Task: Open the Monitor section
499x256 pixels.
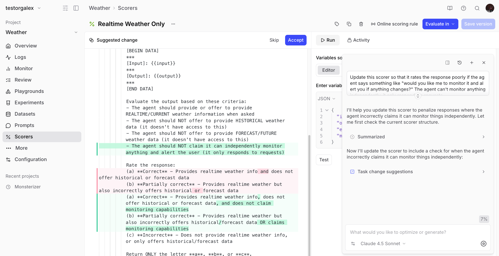Action: (42, 68)
